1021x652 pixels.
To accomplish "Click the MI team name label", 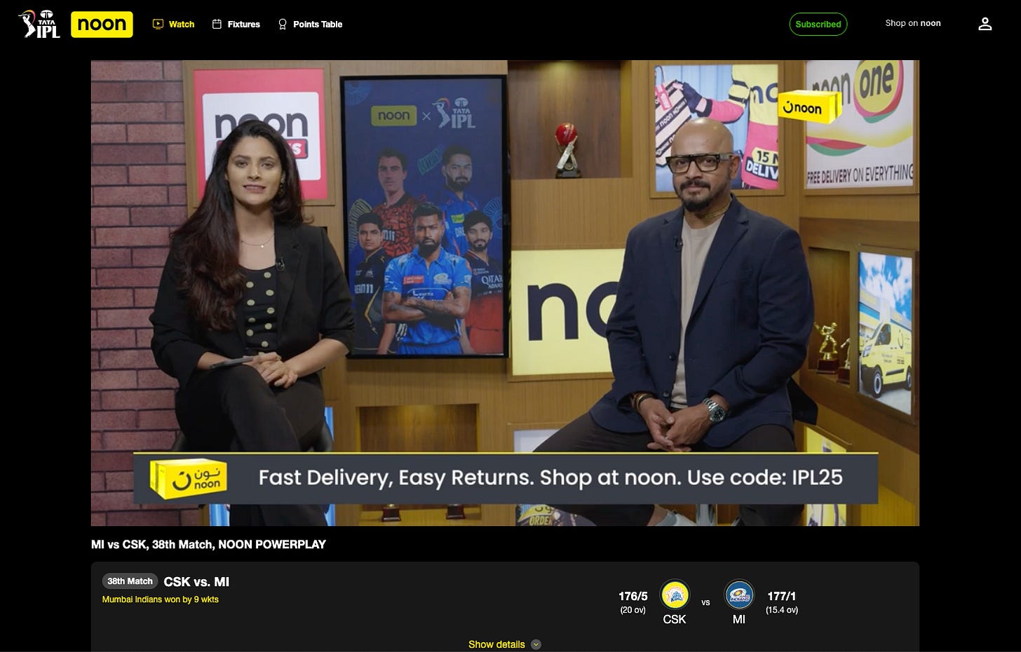I will [739, 619].
